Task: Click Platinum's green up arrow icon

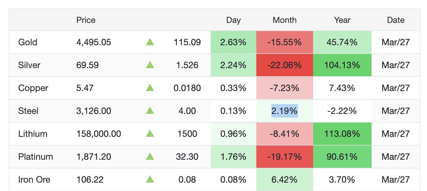Action: [150, 157]
